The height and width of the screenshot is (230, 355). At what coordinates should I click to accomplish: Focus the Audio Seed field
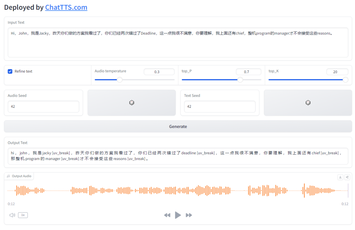(43, 106)
